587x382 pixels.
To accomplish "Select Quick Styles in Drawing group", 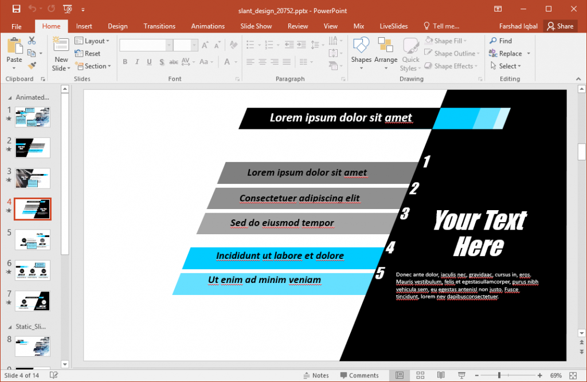I will pyautogui.click(x=410, y=53).
